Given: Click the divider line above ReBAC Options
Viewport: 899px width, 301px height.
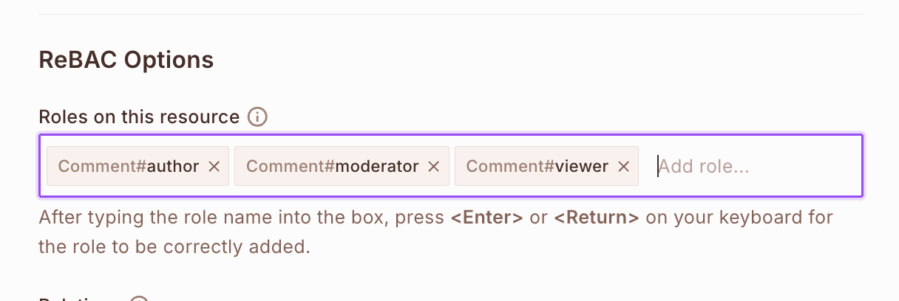Looking at the screenshot, I should click(x=451, y=15).
